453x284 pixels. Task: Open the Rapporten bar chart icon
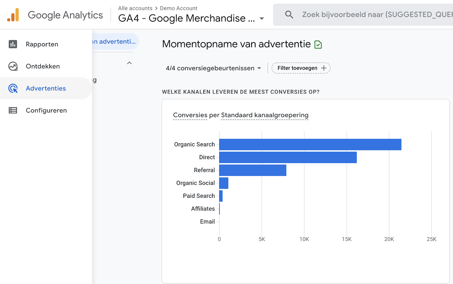point(13,44)
